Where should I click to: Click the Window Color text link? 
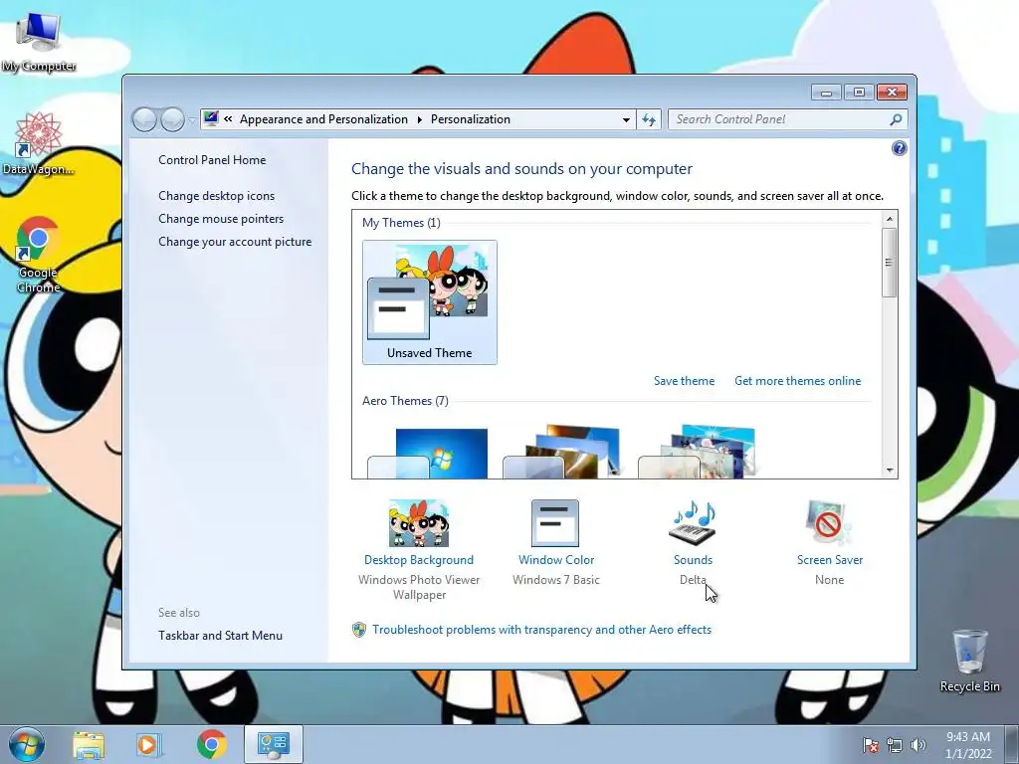pos(555,560)
